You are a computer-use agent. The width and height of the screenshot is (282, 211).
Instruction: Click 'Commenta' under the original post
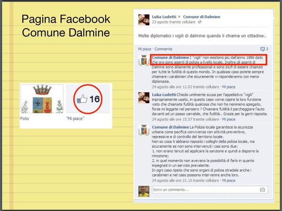(163, 49)
